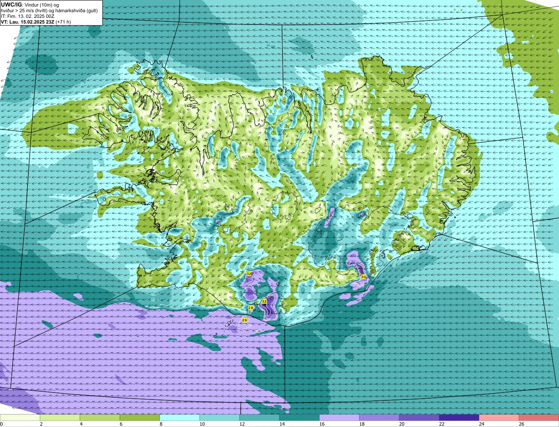559x427 pixels.
Task: Click the legend scale tick value 2
Action: pos(41,424)
